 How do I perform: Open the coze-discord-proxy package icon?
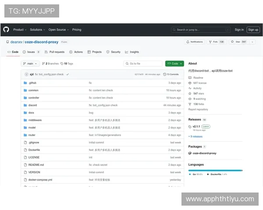pyautogui.click(x=190, y=153)
